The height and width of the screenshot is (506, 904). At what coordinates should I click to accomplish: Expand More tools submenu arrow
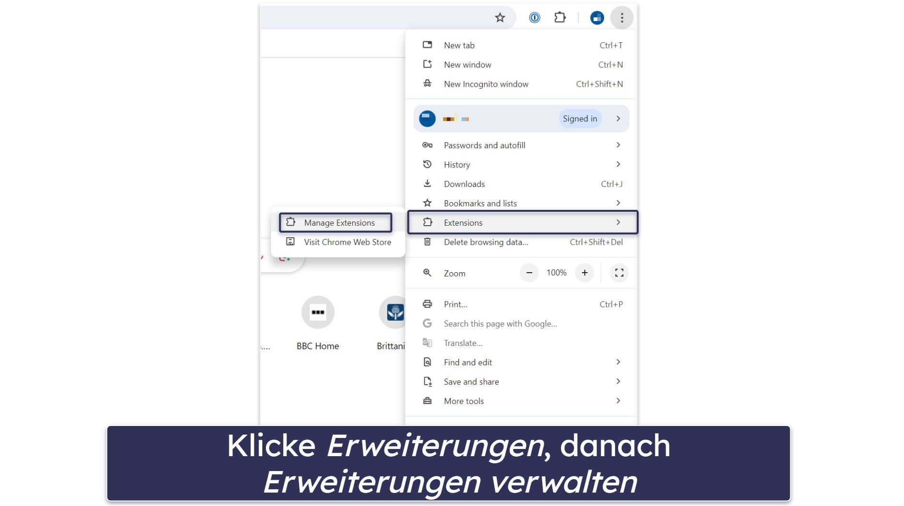(x=619, y=401)
